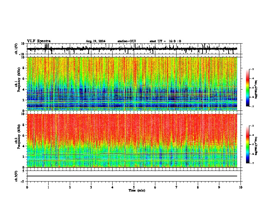Click time axis tick label '6'

pos(155,187)
